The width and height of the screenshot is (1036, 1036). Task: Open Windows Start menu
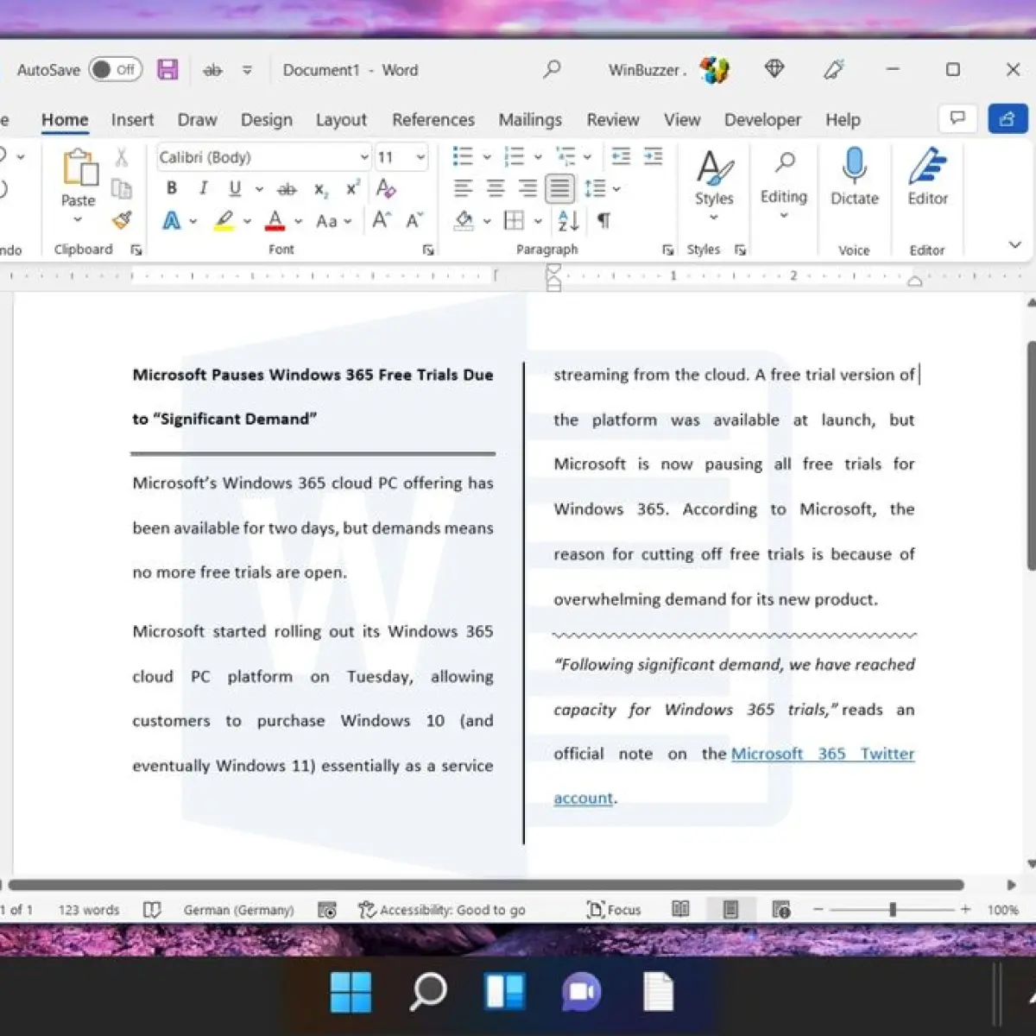pos(351,992)
